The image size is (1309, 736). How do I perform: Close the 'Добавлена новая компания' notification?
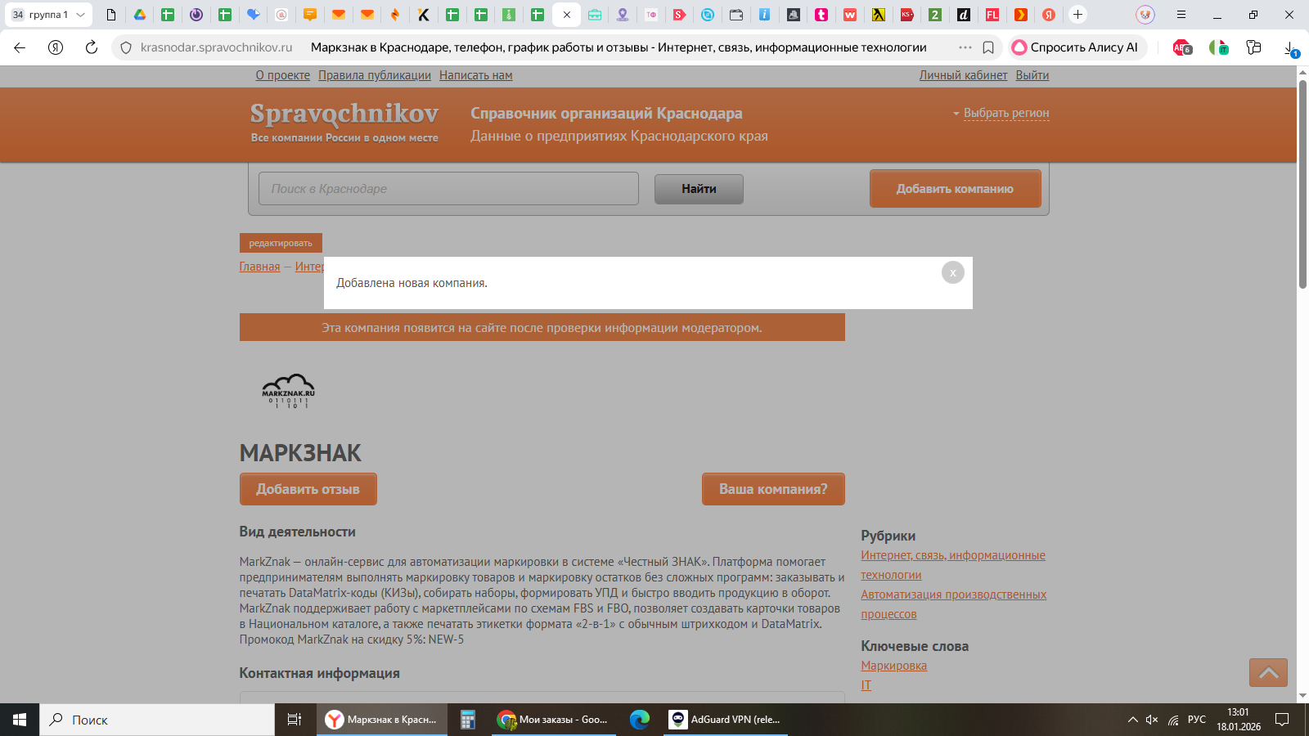click(953, 272)
